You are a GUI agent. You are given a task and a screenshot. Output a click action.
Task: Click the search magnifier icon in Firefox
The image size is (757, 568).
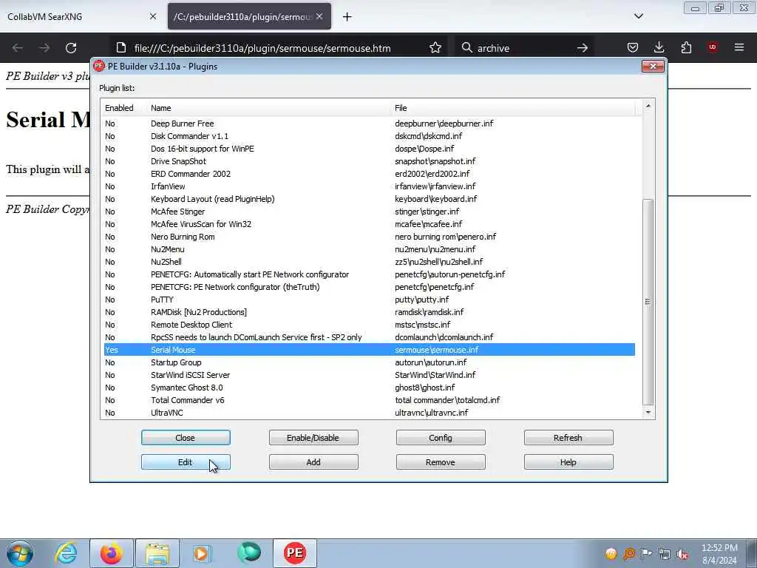(467, 48)
